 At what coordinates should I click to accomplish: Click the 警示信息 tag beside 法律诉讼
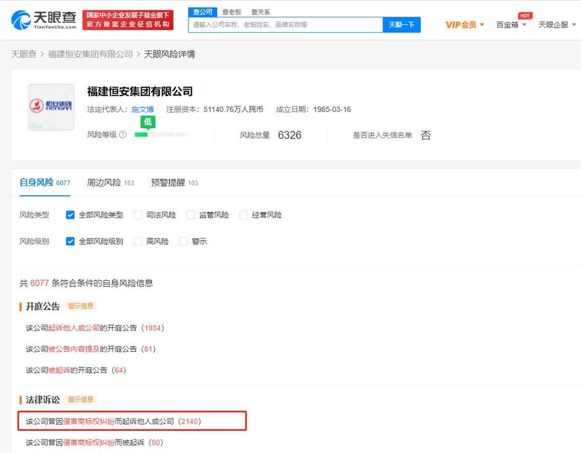point(81,399)
